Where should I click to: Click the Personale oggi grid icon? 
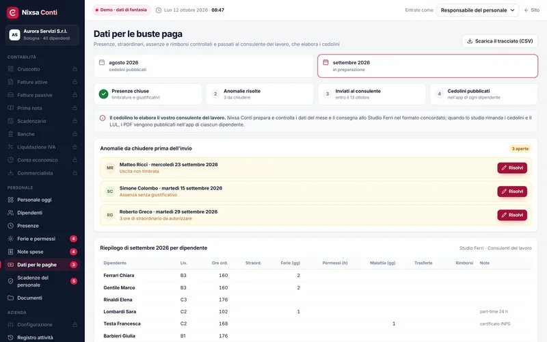[10, 200]
